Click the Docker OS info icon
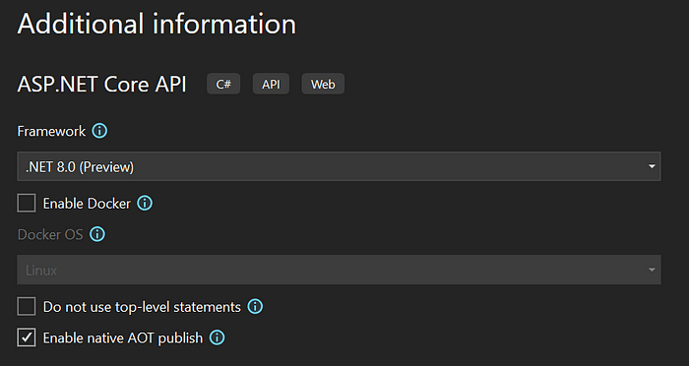689x366 pixels. click(x=97, y=234)
